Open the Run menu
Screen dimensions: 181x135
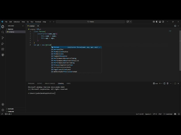click(32, 22)
